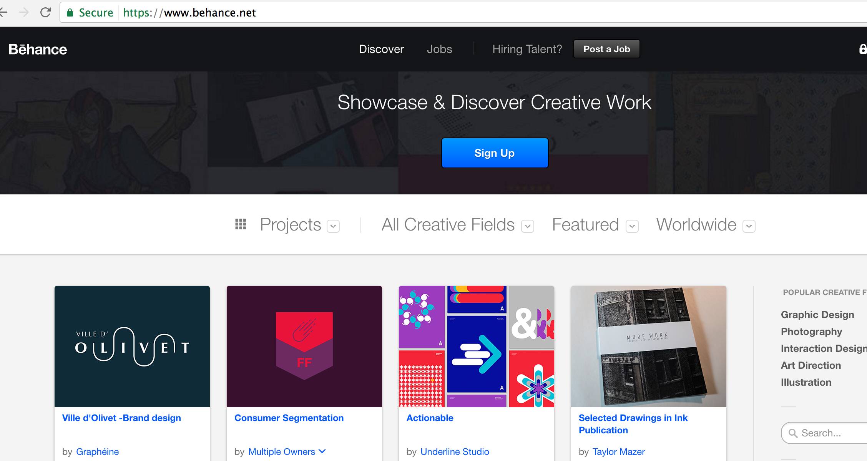
Task: Expand the Multiple Owners chevron
Action: pos(322,451)
